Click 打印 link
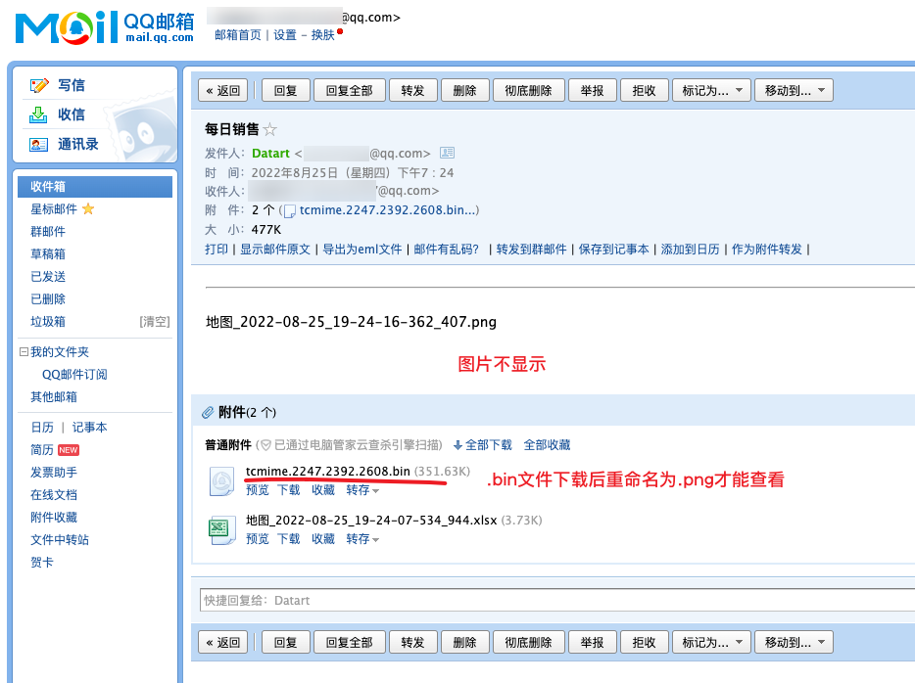This screenshot has width=915, height=683. tap(217, 250)
